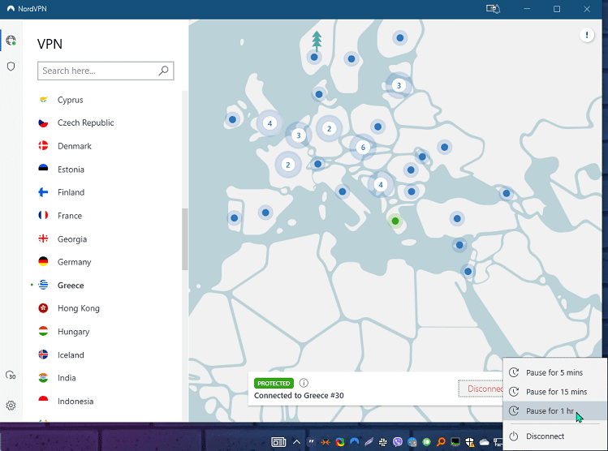Click the remote screen icon in title bar

click(x=493, y=9)
